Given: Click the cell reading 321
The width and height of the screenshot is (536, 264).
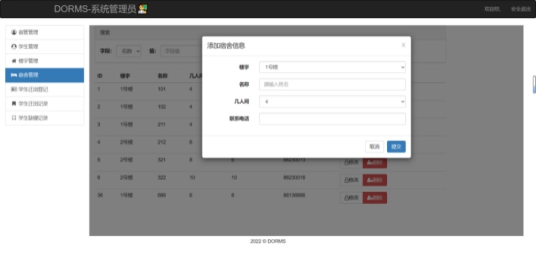Looking at the screenshot, I should pos(161,160).
